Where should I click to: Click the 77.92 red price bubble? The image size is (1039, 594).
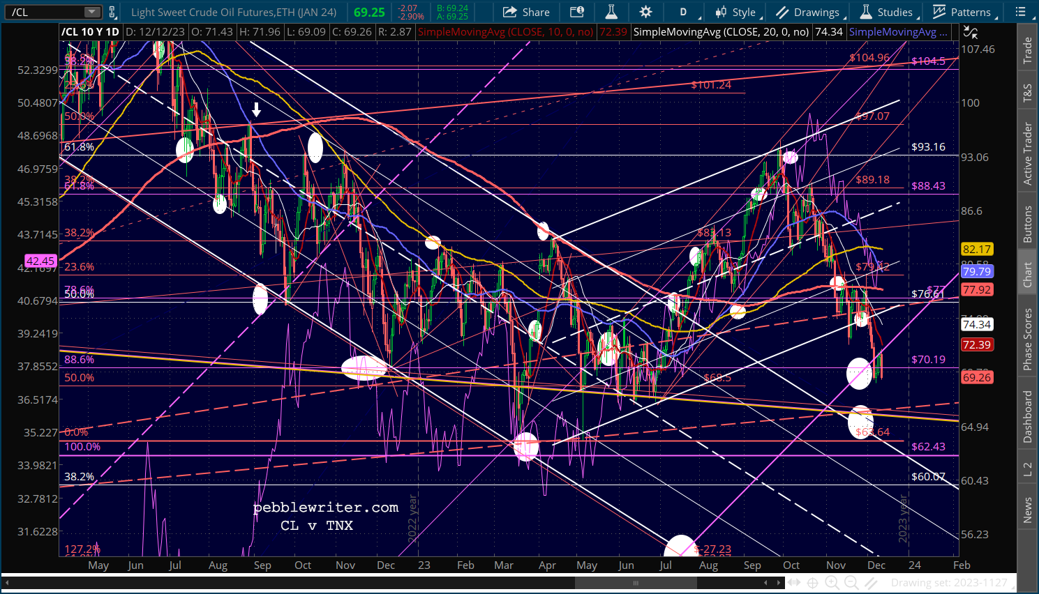(977, 289)
